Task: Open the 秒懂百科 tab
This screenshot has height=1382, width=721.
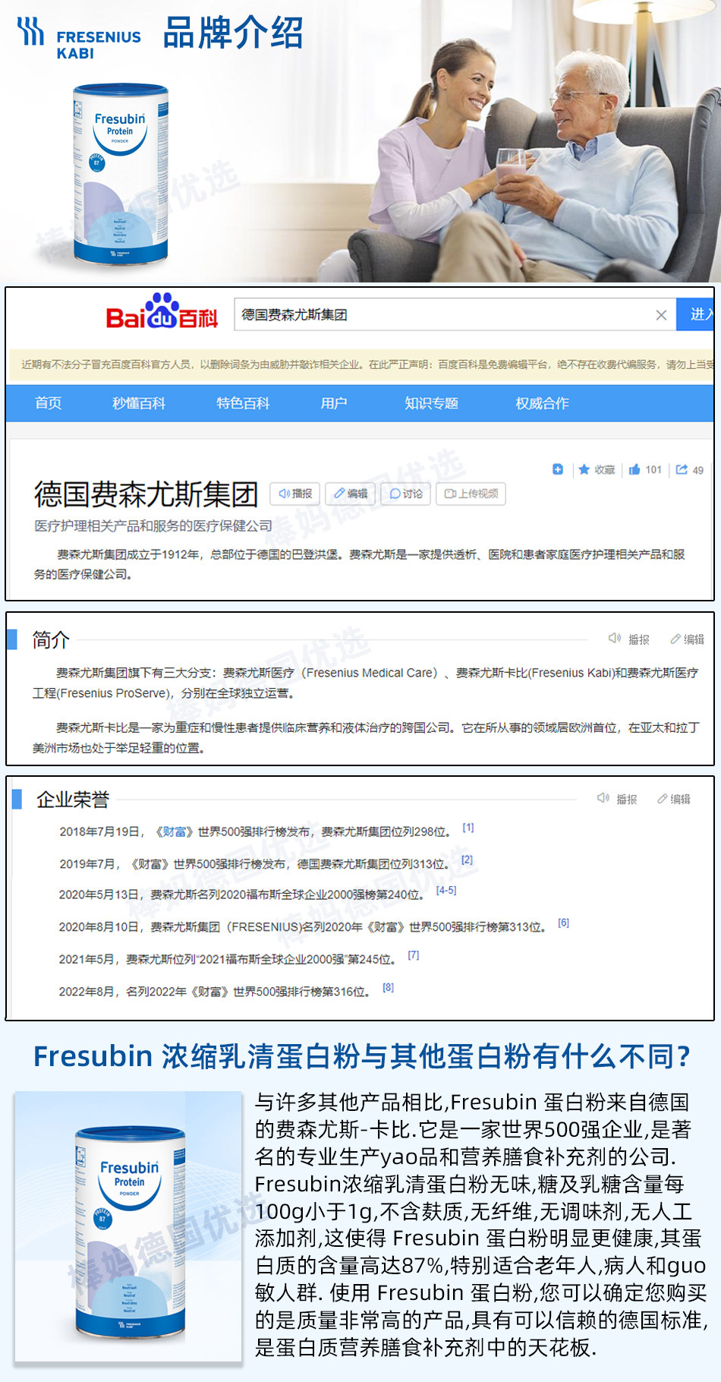Action: point(139,403)
